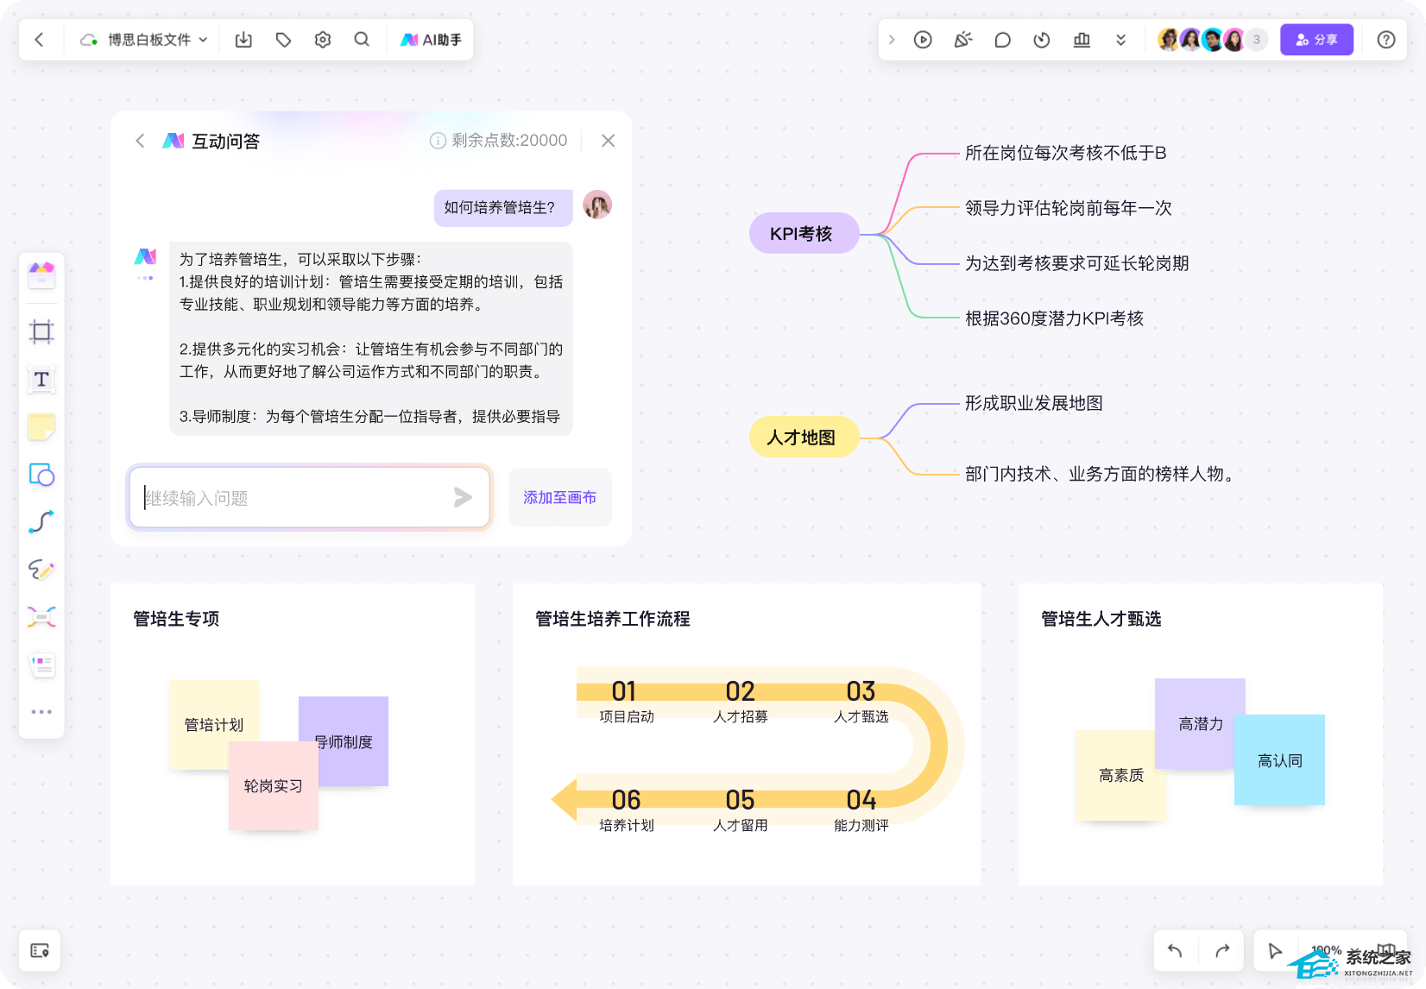The width and height of the screenshot is (1426, 989).
Task: Start presentation with the play icon
Action: point(923,40)
